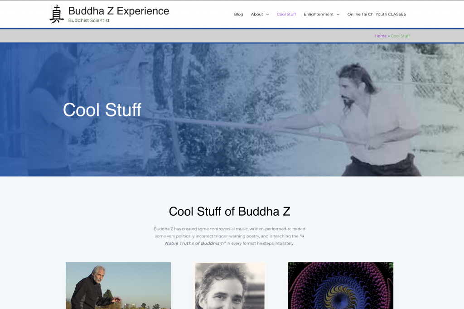Click the Buddhist Scientist tagline
Viewport: 464px width, 309px height.
89,20
